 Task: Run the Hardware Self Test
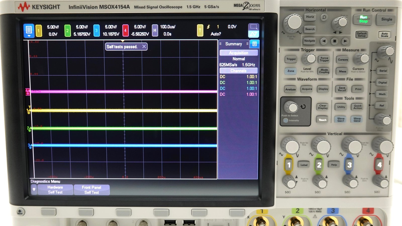coord(55,190)
